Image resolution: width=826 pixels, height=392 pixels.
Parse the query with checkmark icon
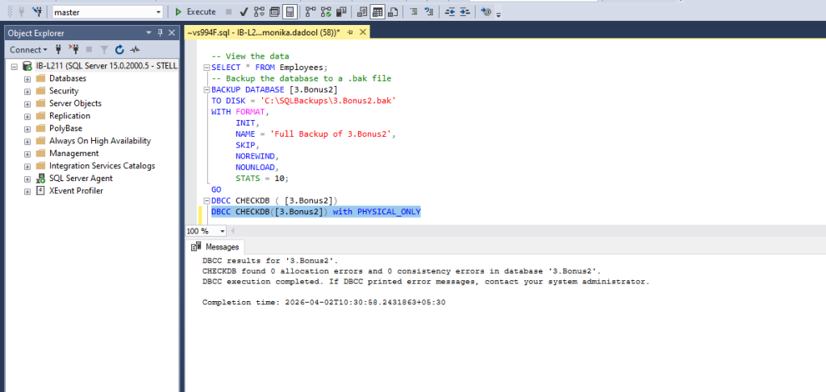(x=244, y=11)
